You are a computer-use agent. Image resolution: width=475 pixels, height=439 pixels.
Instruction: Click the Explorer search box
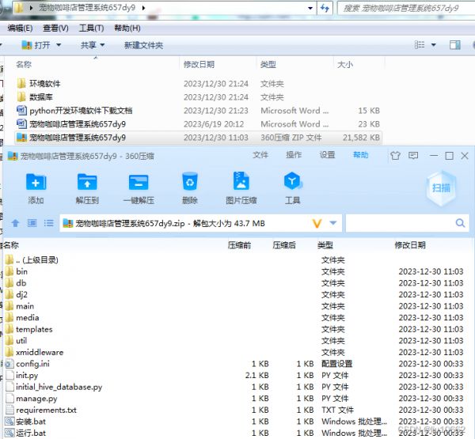click(x=406, y=8)
